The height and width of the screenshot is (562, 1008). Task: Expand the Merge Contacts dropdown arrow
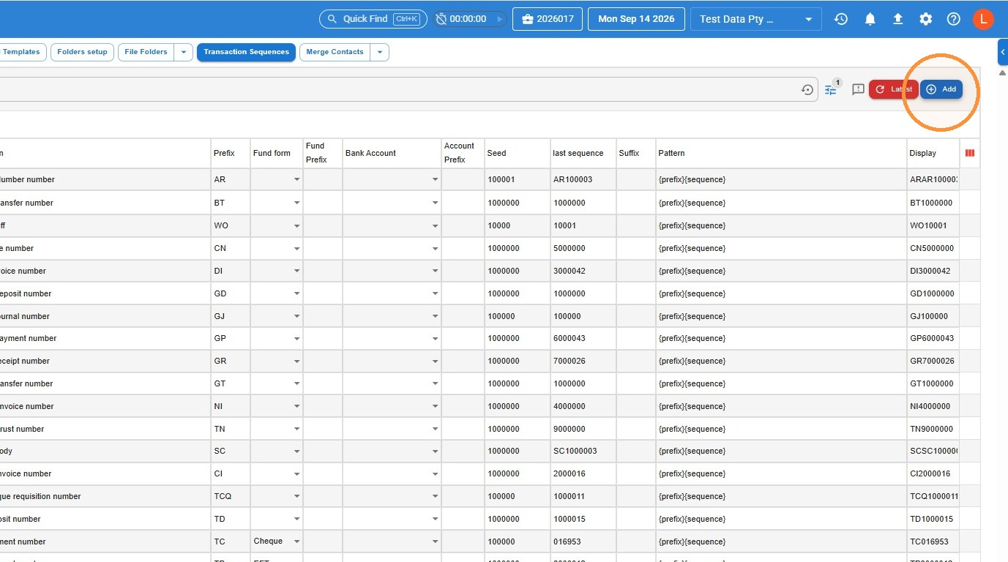click(x=379, y=52)
